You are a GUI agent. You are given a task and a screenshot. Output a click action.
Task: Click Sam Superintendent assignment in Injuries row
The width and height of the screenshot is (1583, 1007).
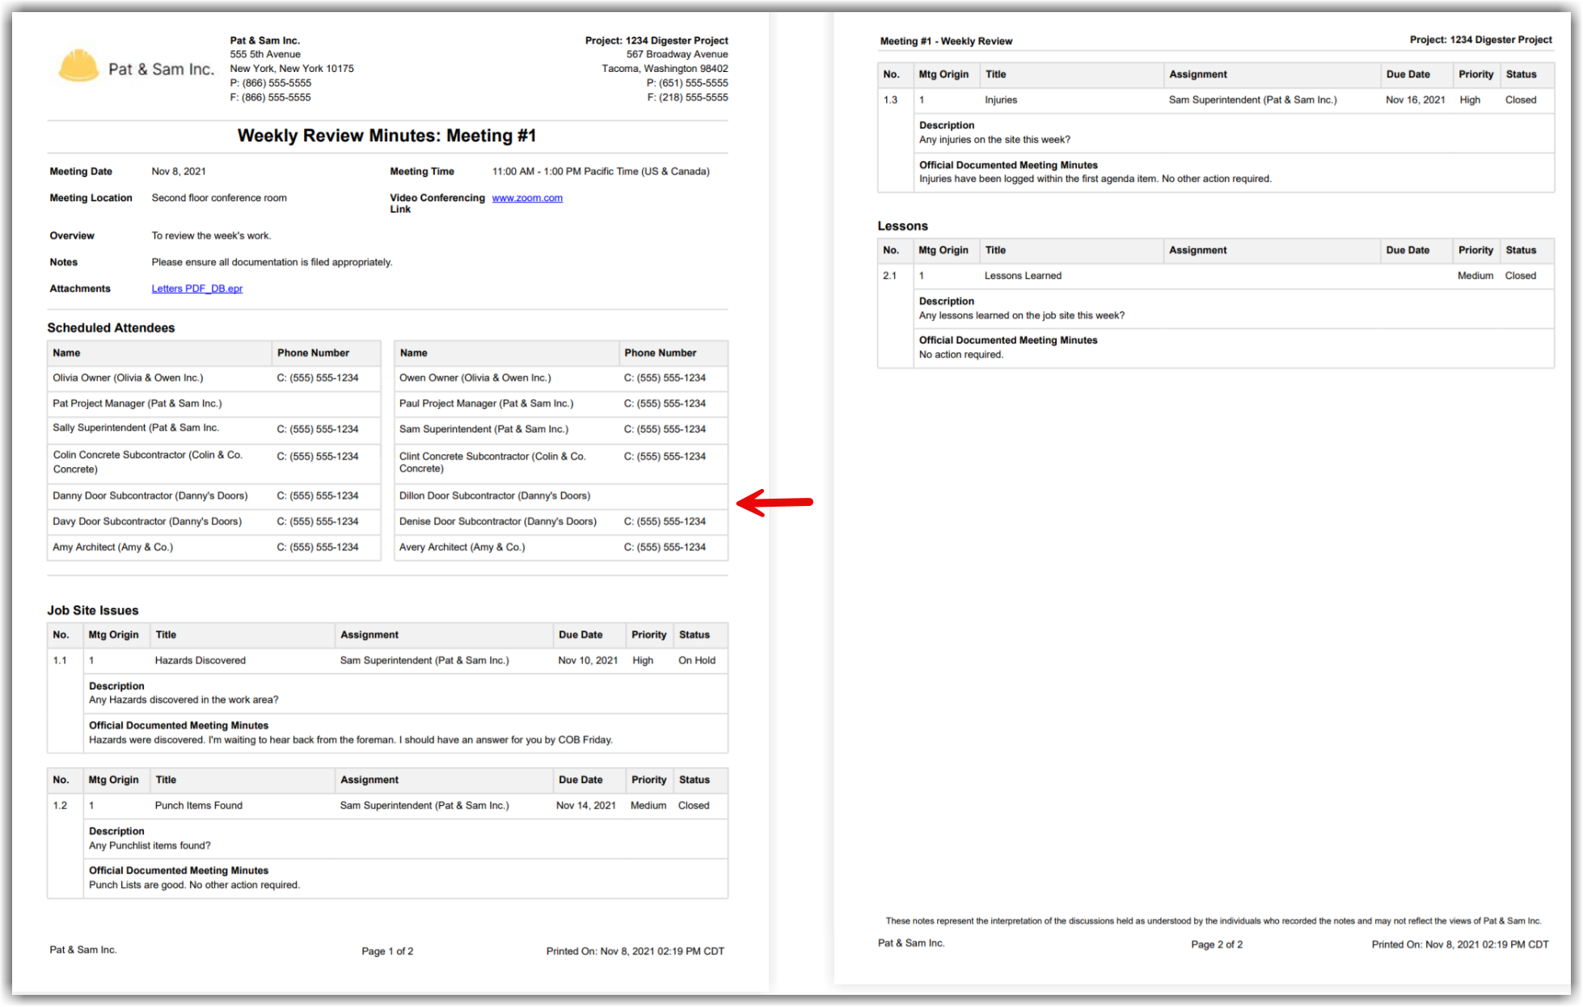[x=1252, y=99]
